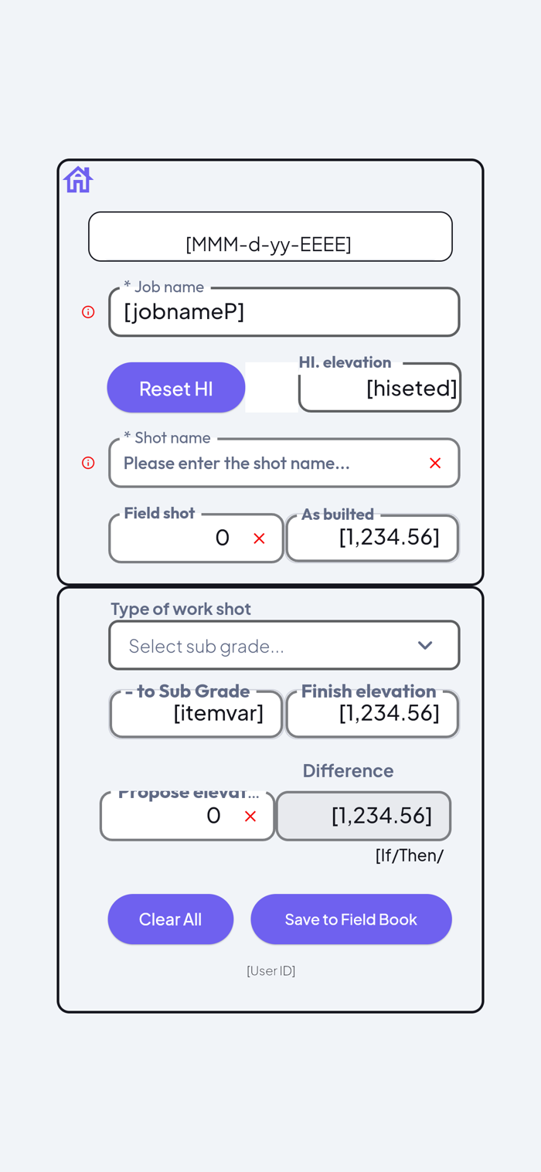Screen dimensions: 541x1172
Task: Click the home icon
Action: [78, 179]
